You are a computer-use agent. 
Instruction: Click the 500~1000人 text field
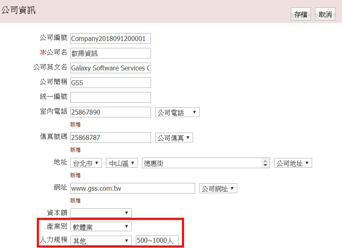tap(157, 240)
